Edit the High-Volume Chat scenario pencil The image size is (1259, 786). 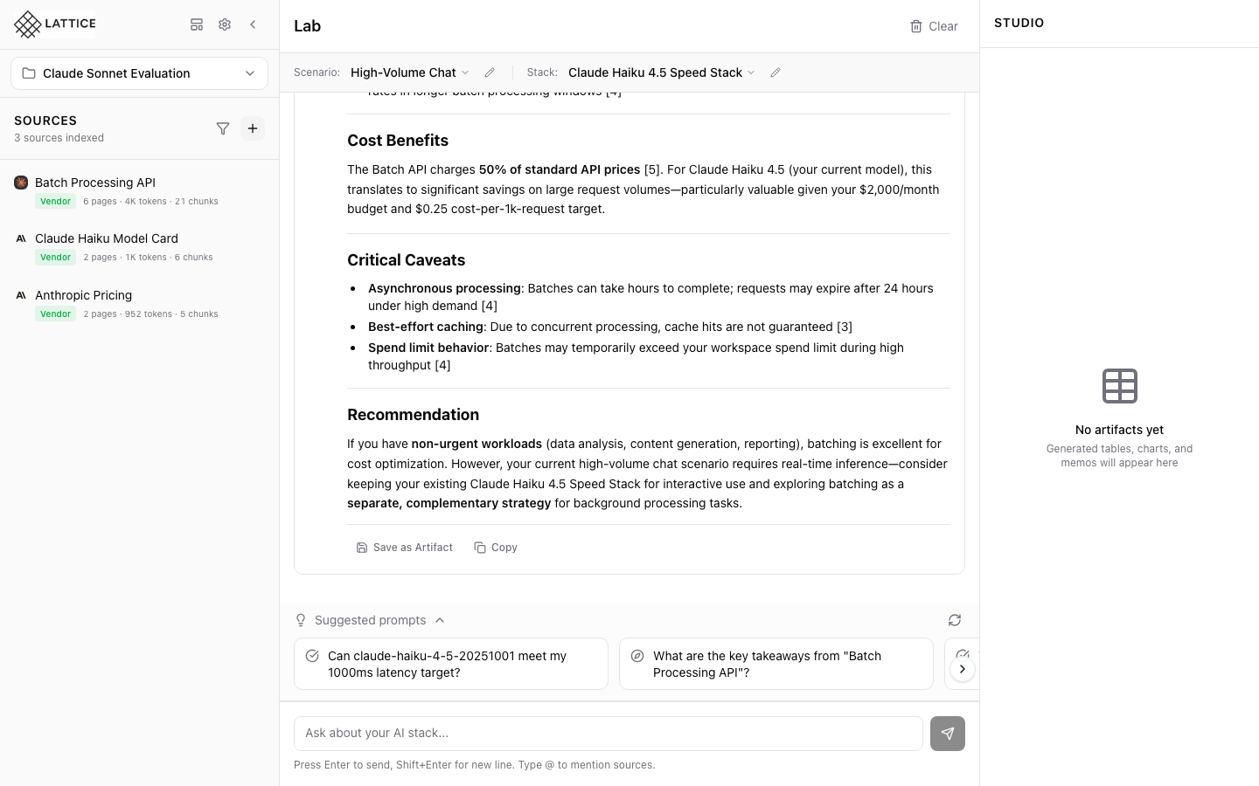[x=490, y=72]
